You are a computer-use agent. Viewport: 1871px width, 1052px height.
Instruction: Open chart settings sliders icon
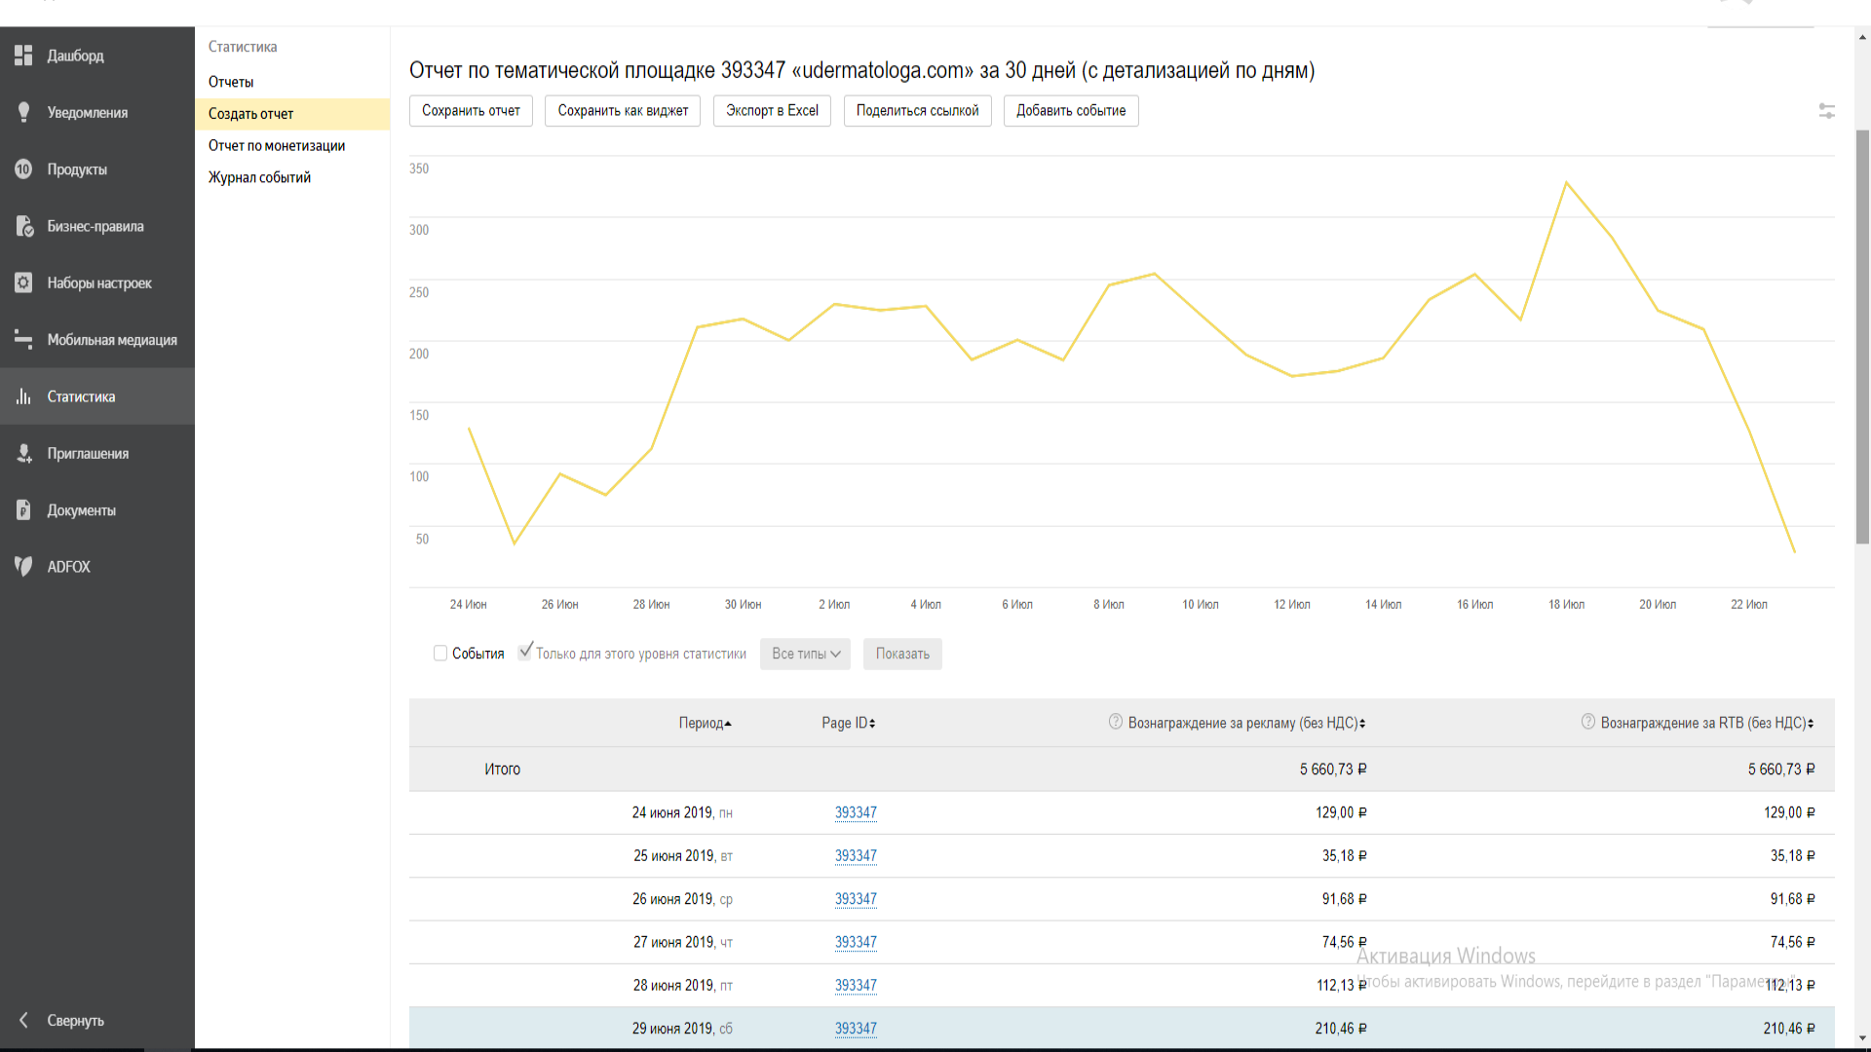click(1826, 111)
